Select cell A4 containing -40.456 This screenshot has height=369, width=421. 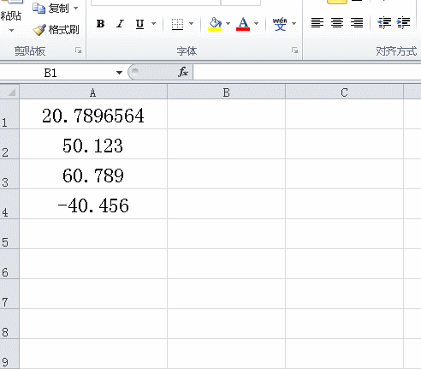click(93, 204)
